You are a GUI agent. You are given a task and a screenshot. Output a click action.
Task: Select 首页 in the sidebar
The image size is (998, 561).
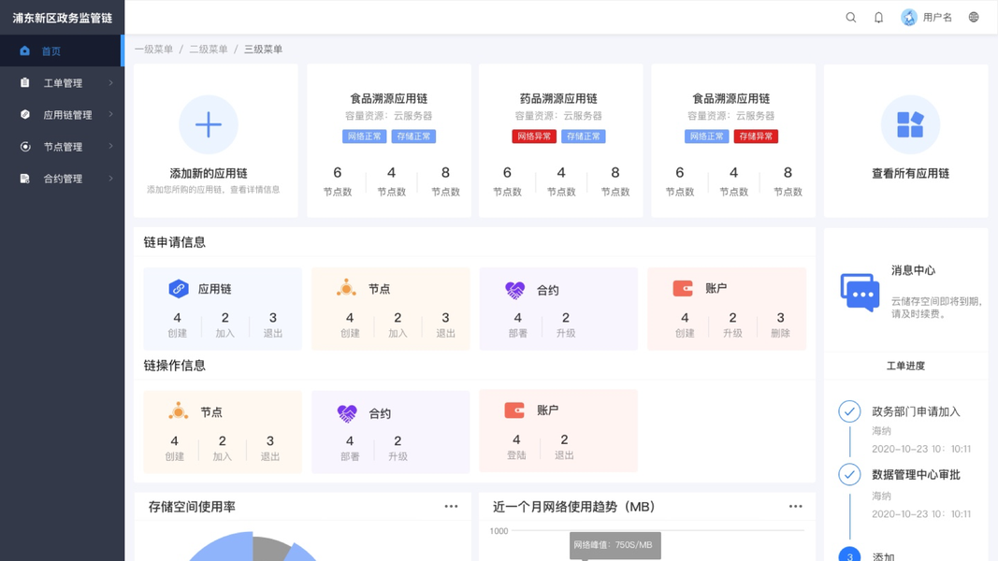pyautogui.click(x=63, y=50)
